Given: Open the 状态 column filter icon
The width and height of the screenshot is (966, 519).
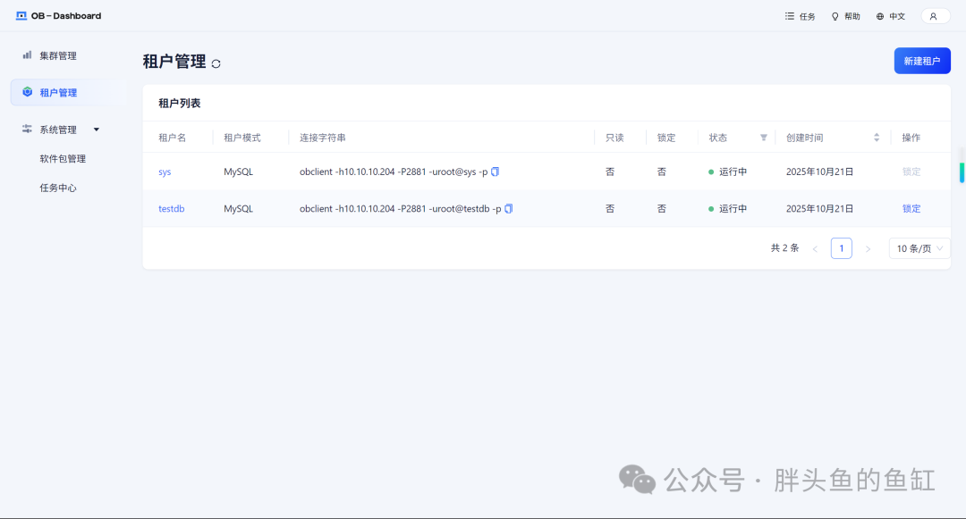Looking at the screenshot, I should [x=763, y=138].
